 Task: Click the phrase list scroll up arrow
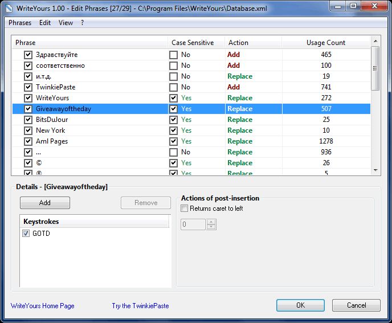click(375, 41)
